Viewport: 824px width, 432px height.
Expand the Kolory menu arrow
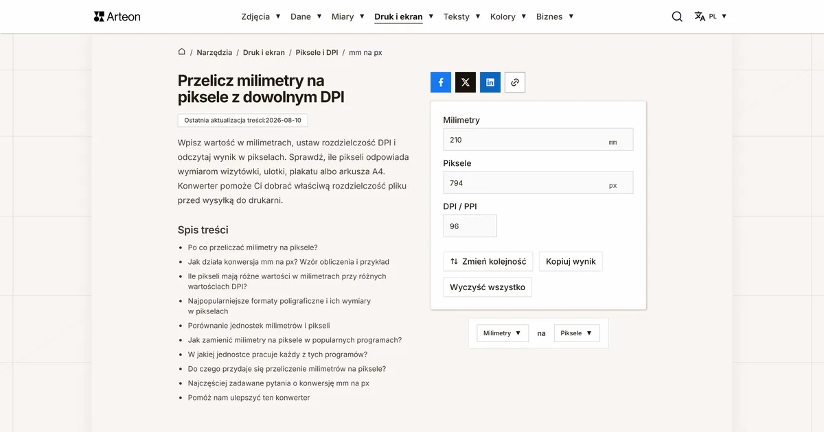pos(524,16)
